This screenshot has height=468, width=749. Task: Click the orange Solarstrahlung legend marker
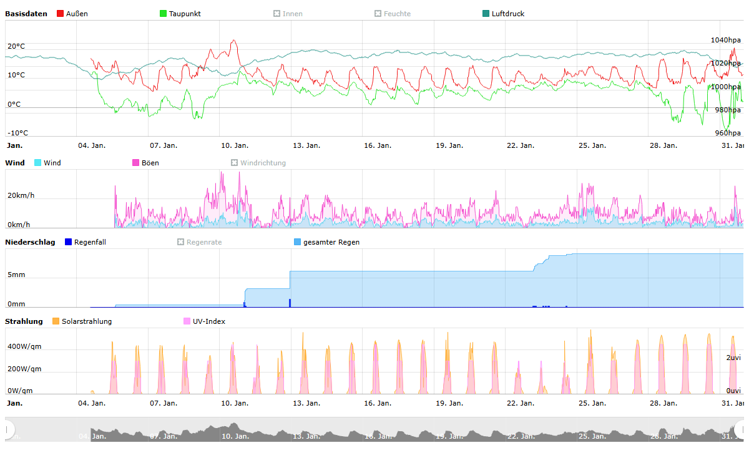coord(56,321)
